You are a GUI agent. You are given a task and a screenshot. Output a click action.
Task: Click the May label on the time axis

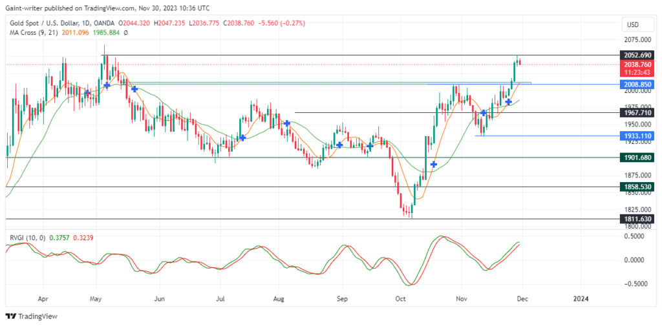pyautogui.click(x=96, y=298)
